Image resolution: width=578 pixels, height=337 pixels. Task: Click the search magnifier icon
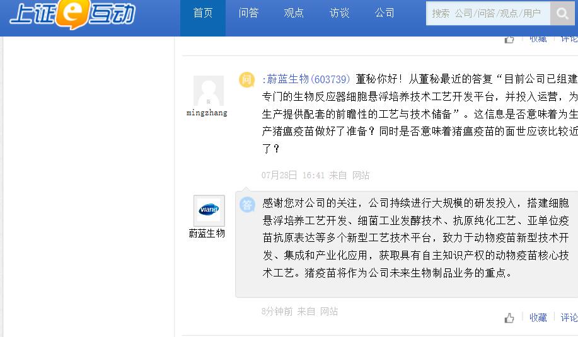point(562,14)
